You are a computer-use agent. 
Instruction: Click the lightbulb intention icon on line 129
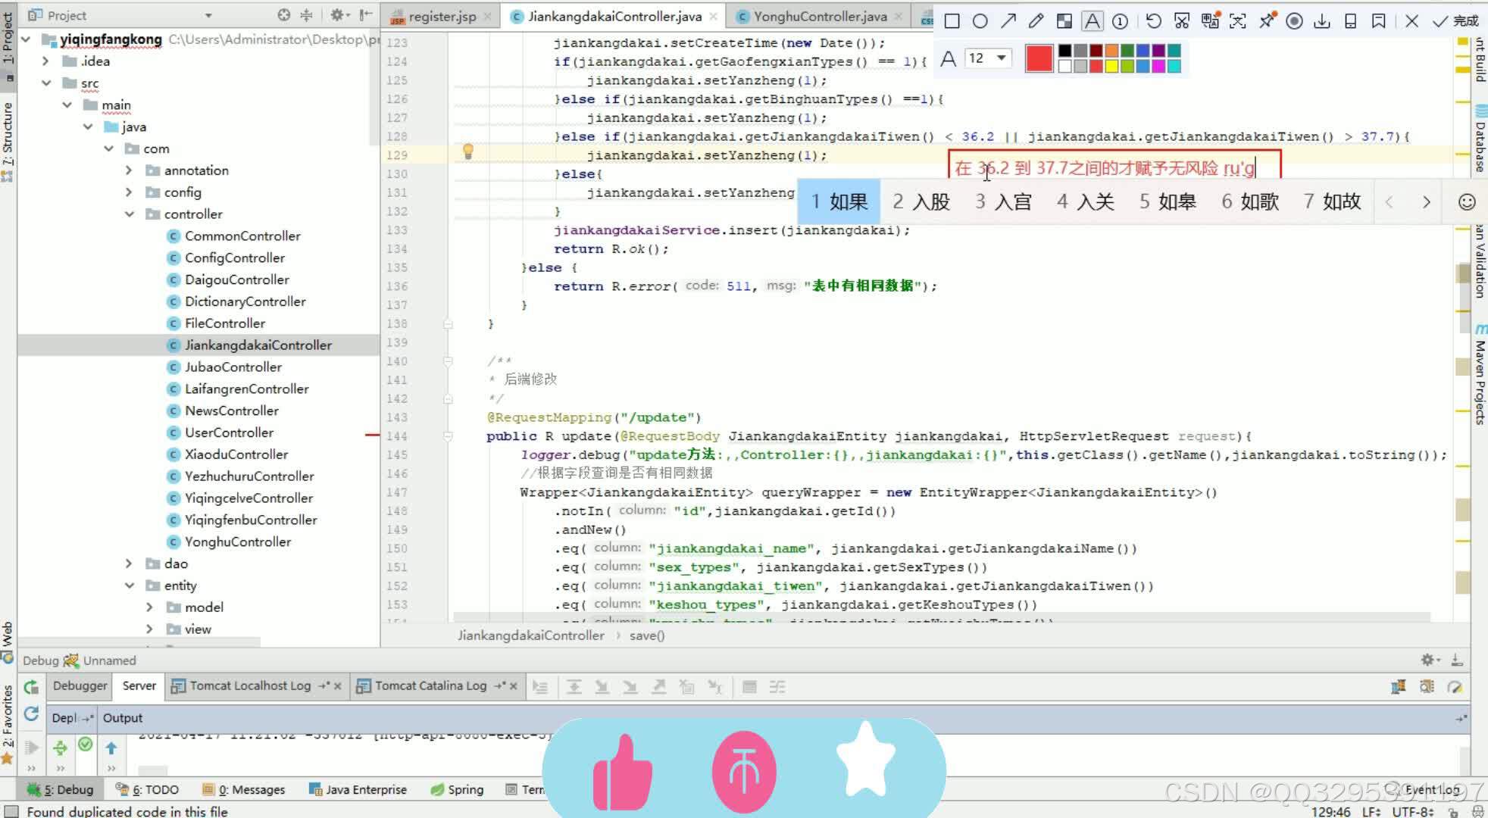(467, 152)
